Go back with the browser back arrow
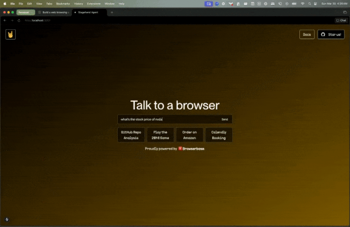350x227 pixels. [5, 20]
